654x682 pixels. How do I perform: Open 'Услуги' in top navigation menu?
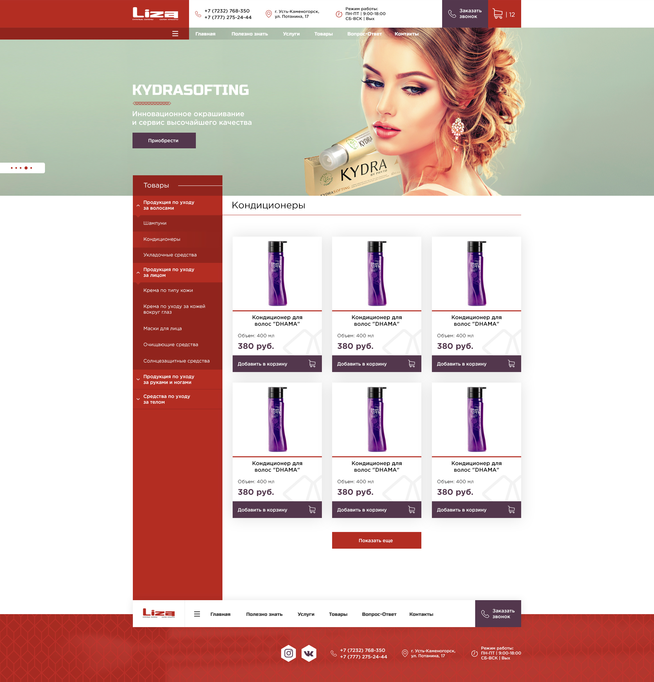tap(291, 34)
